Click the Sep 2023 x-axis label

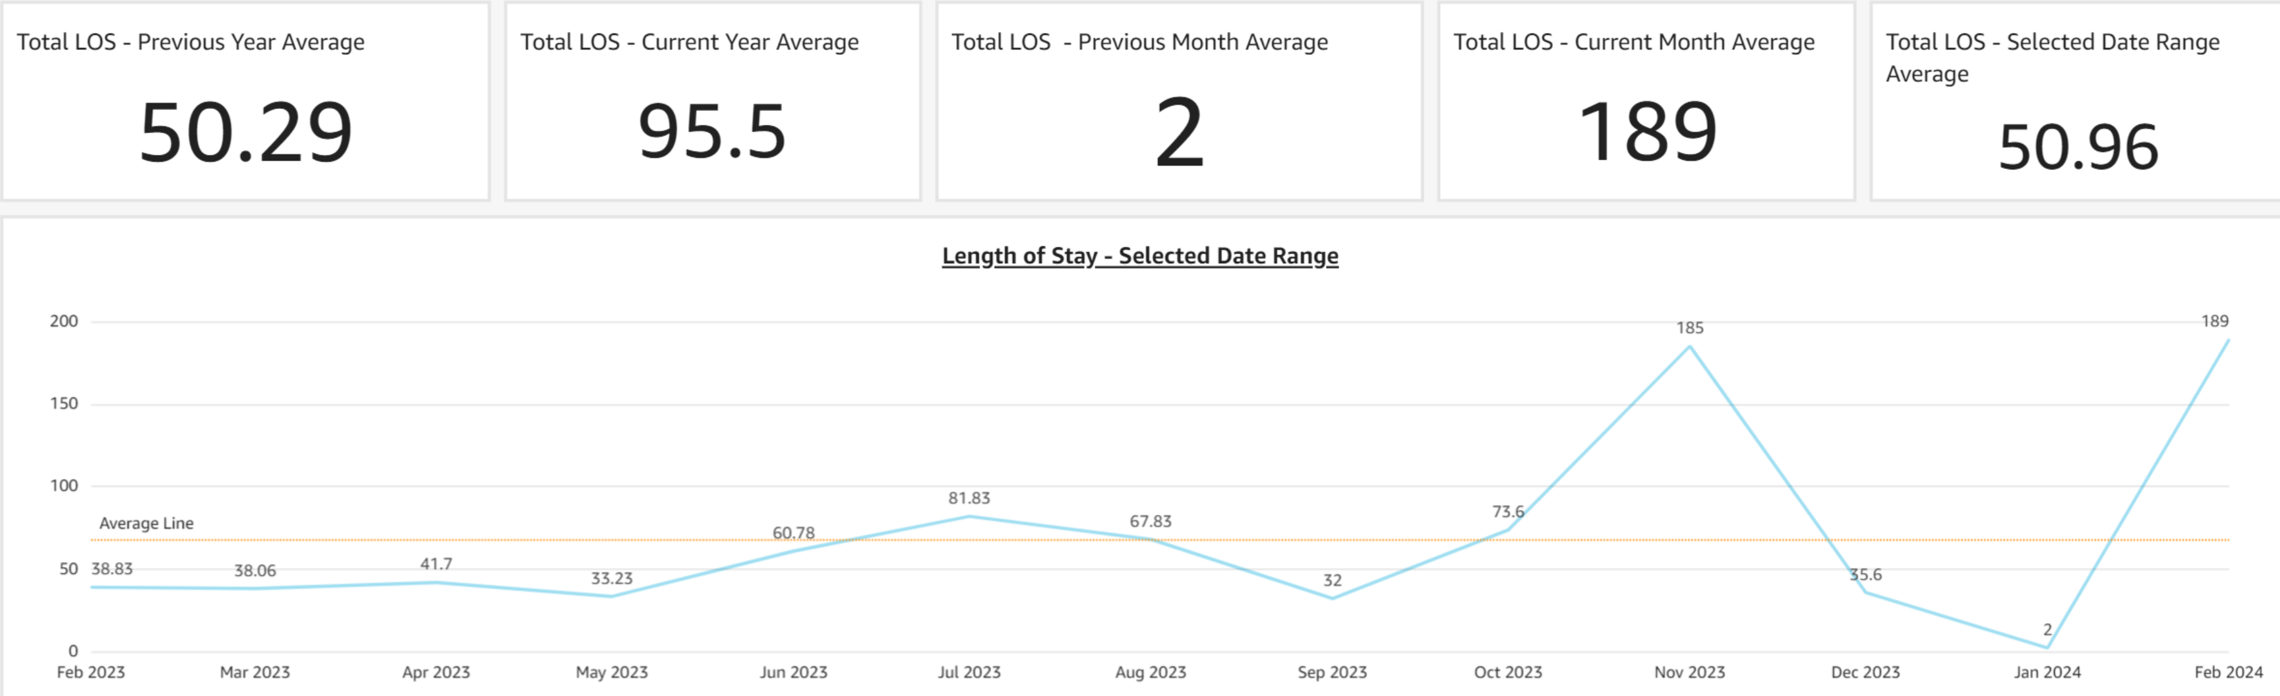tap(1331, 671)
